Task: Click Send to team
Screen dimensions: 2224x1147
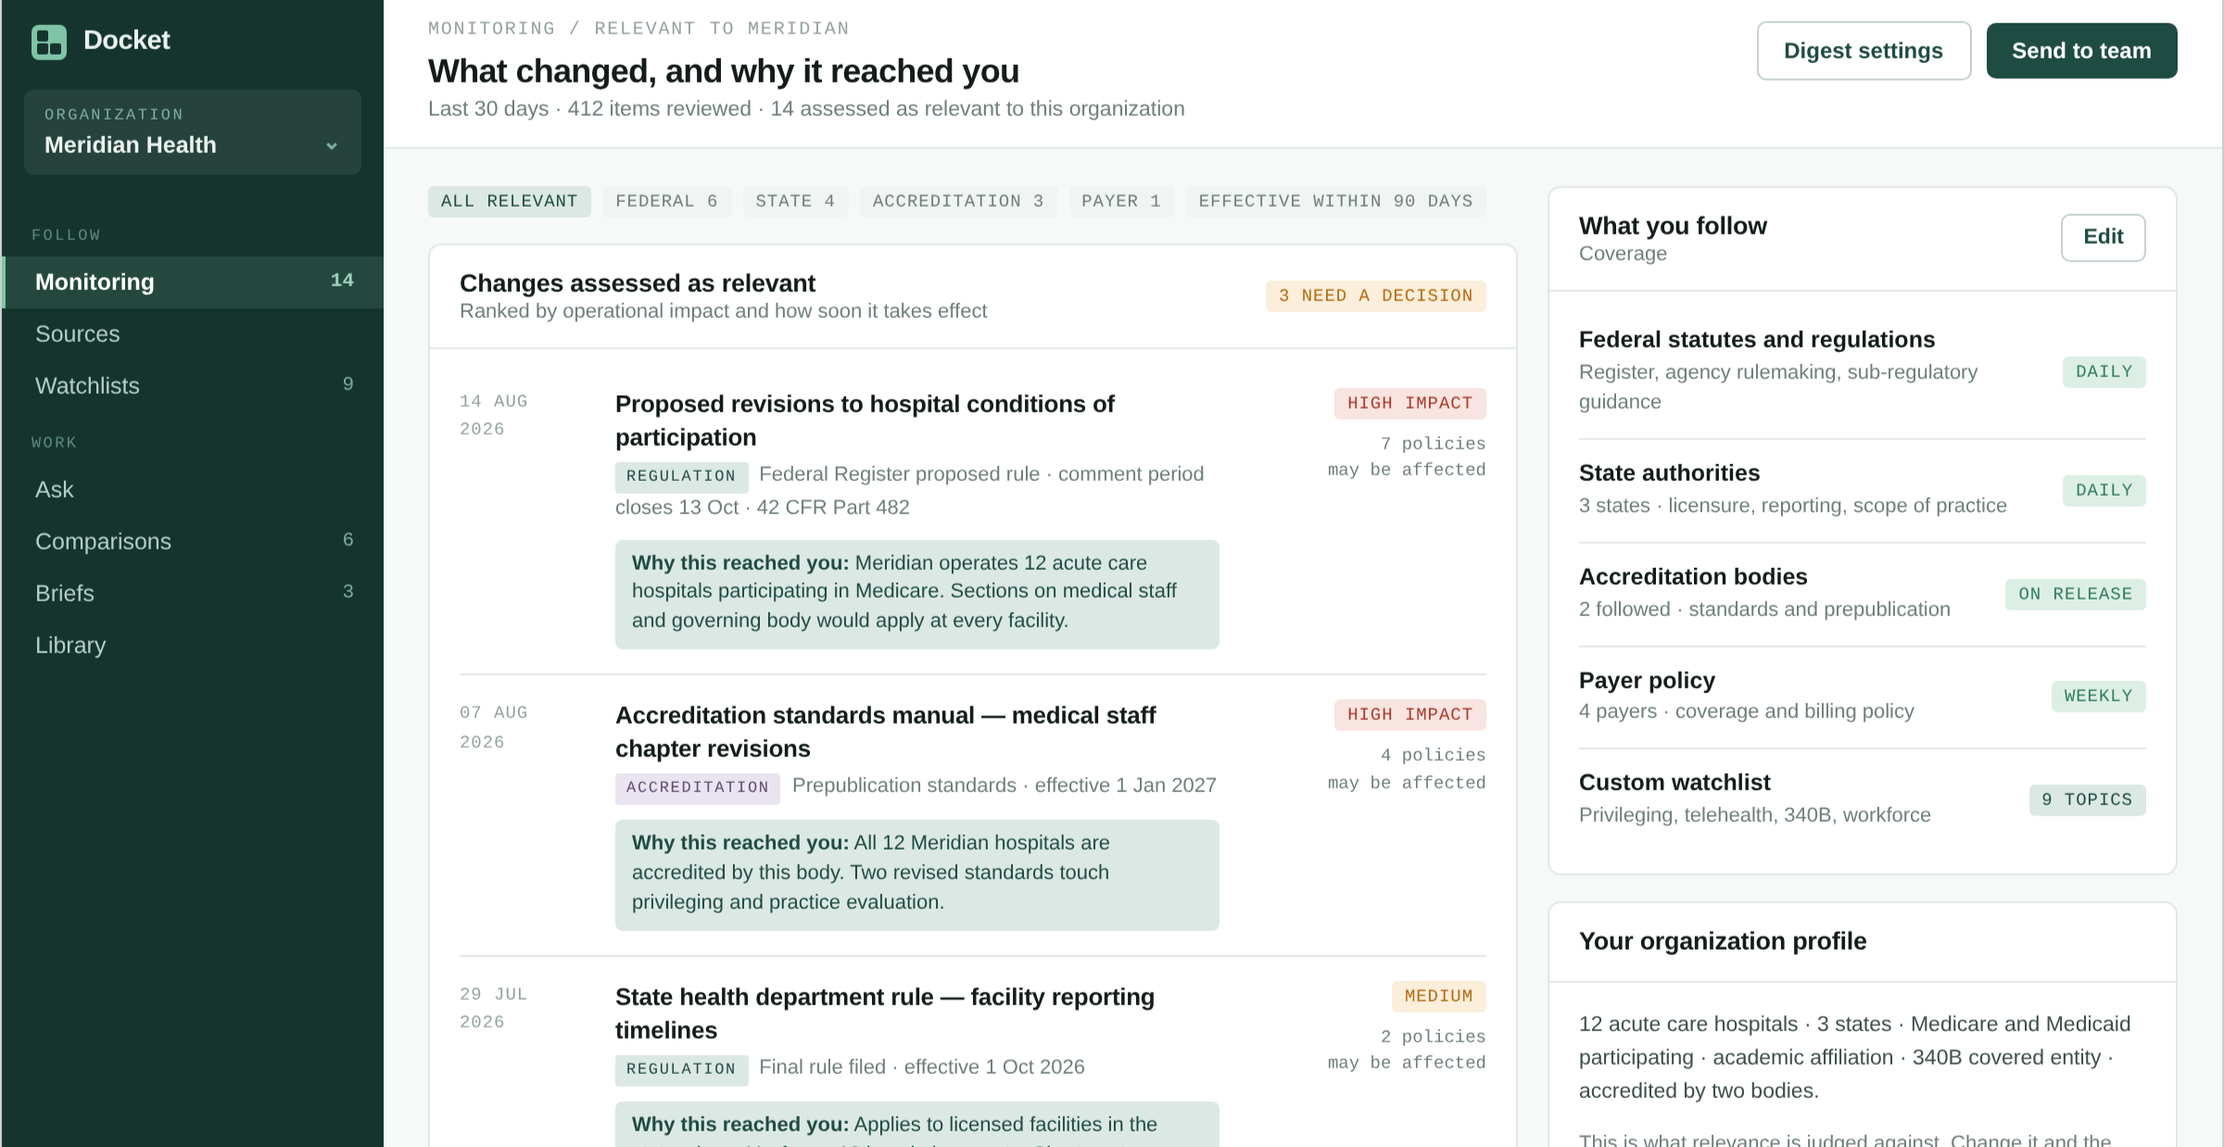Action: (2081, 51)
